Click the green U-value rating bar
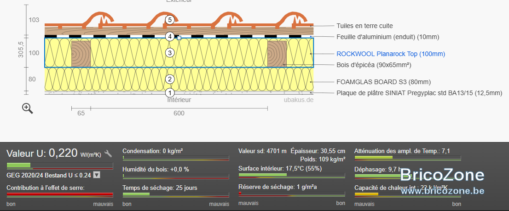This screenshot has height=211, width=509. [x=60, y=165]
